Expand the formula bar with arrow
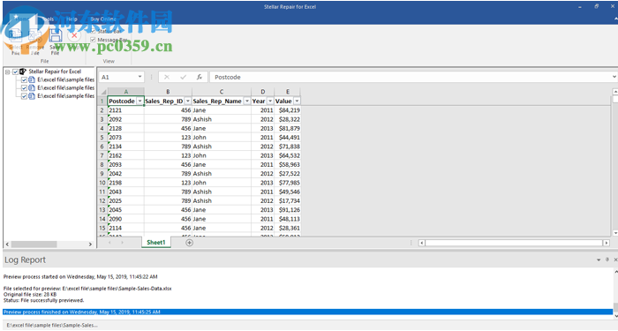The image size is (618, 331). point(614,78)
